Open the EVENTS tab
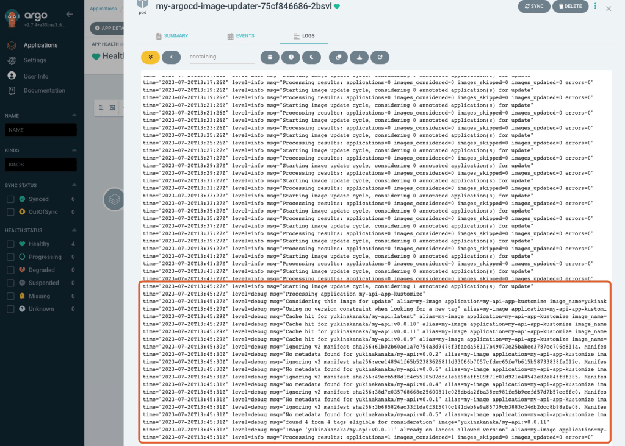This screenshot has height=446, width=625. 240,37
